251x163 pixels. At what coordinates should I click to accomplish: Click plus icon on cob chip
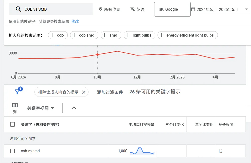(x=52, y=35)
